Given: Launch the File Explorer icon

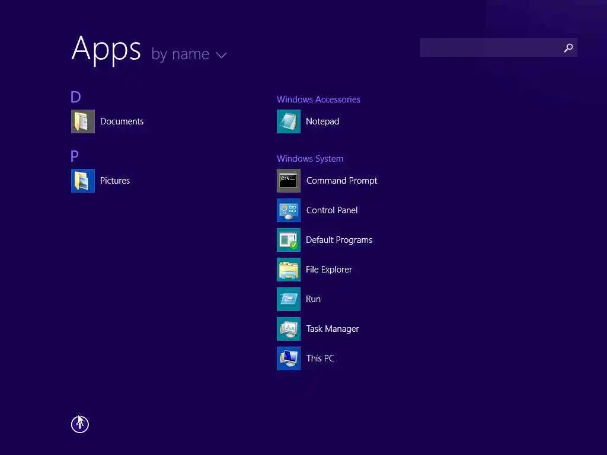Looking at the screenshot, I should pyautogui.click(x=289, y=270).
